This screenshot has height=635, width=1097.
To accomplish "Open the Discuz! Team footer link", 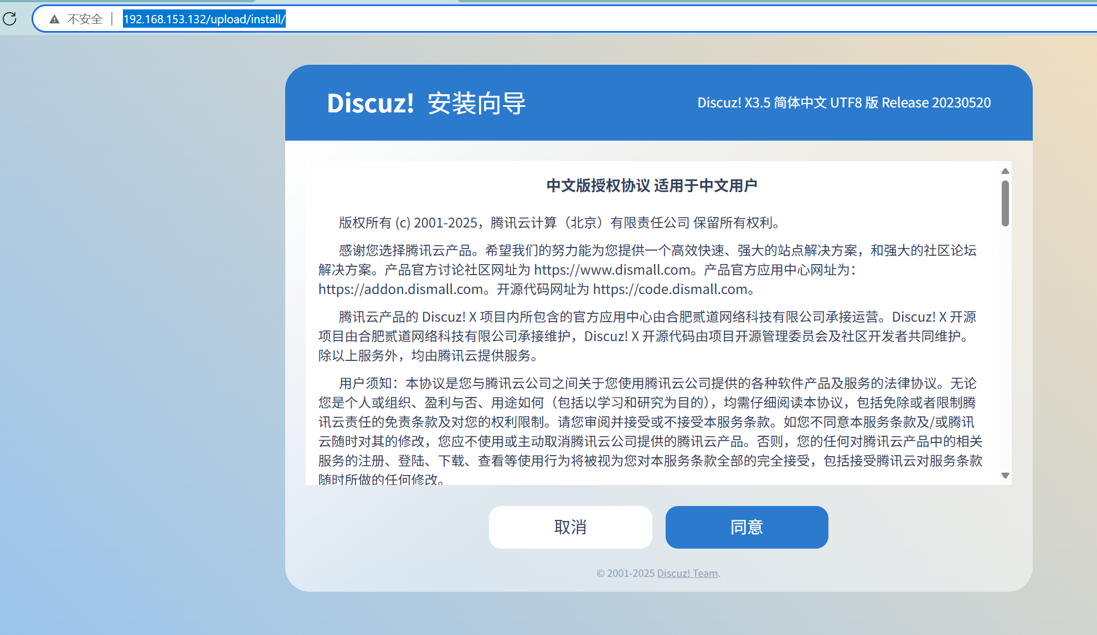I will click(x=687, y=574).
